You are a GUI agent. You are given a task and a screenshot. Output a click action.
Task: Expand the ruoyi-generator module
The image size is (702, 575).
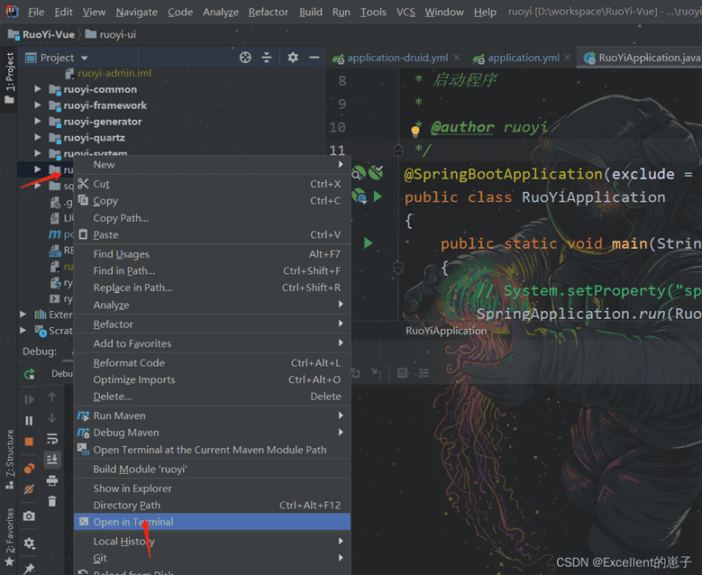coord(38,122)
